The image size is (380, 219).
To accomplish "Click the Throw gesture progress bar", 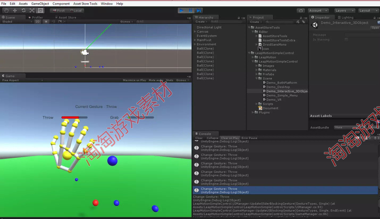I will (x=74, y=117).
